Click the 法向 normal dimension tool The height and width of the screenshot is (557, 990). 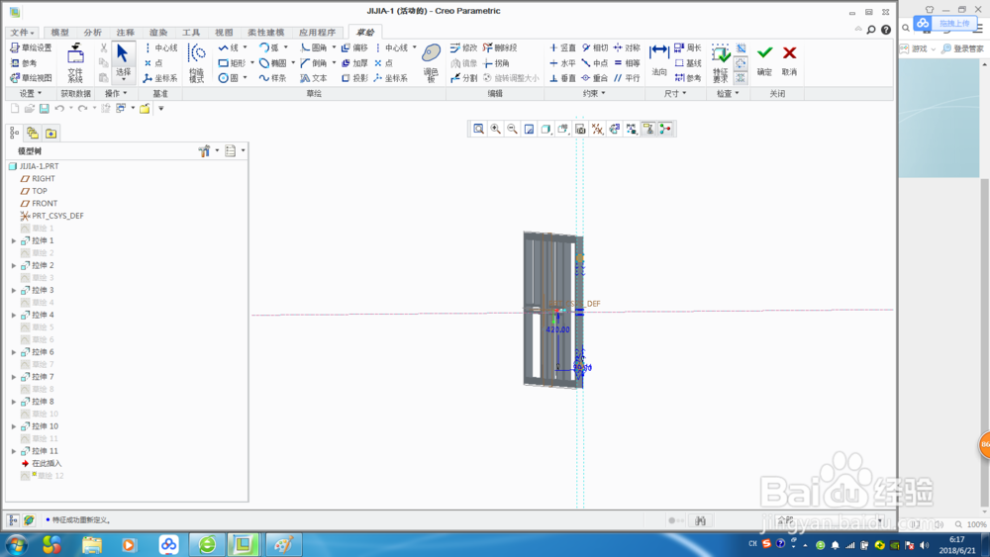pyautogui.click(x=659, y=61)
